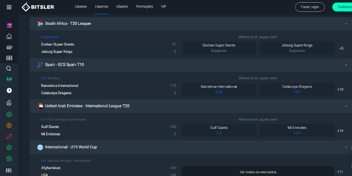Screen dimensions: 352x176
Task: Select the orange basketball sport icon
Action: [9, 125]
